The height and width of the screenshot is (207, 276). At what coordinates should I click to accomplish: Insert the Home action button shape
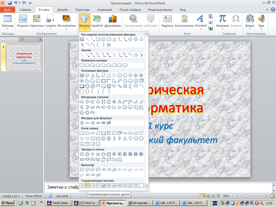[103, 185]
